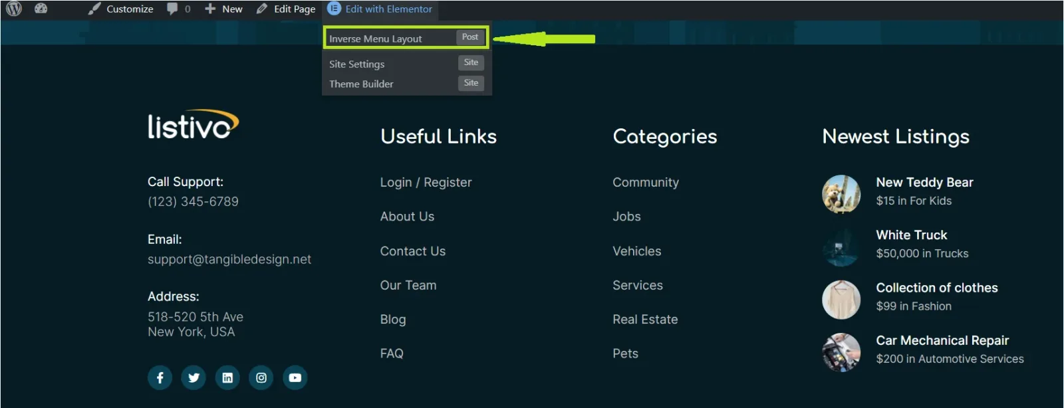
Task: Open the Instagram social icon
Action: [261, 377]
